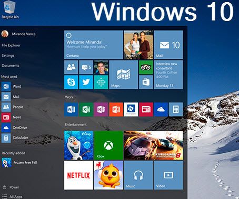Open the Music headphones tile

pyautogui.click(x=138, y=175)
